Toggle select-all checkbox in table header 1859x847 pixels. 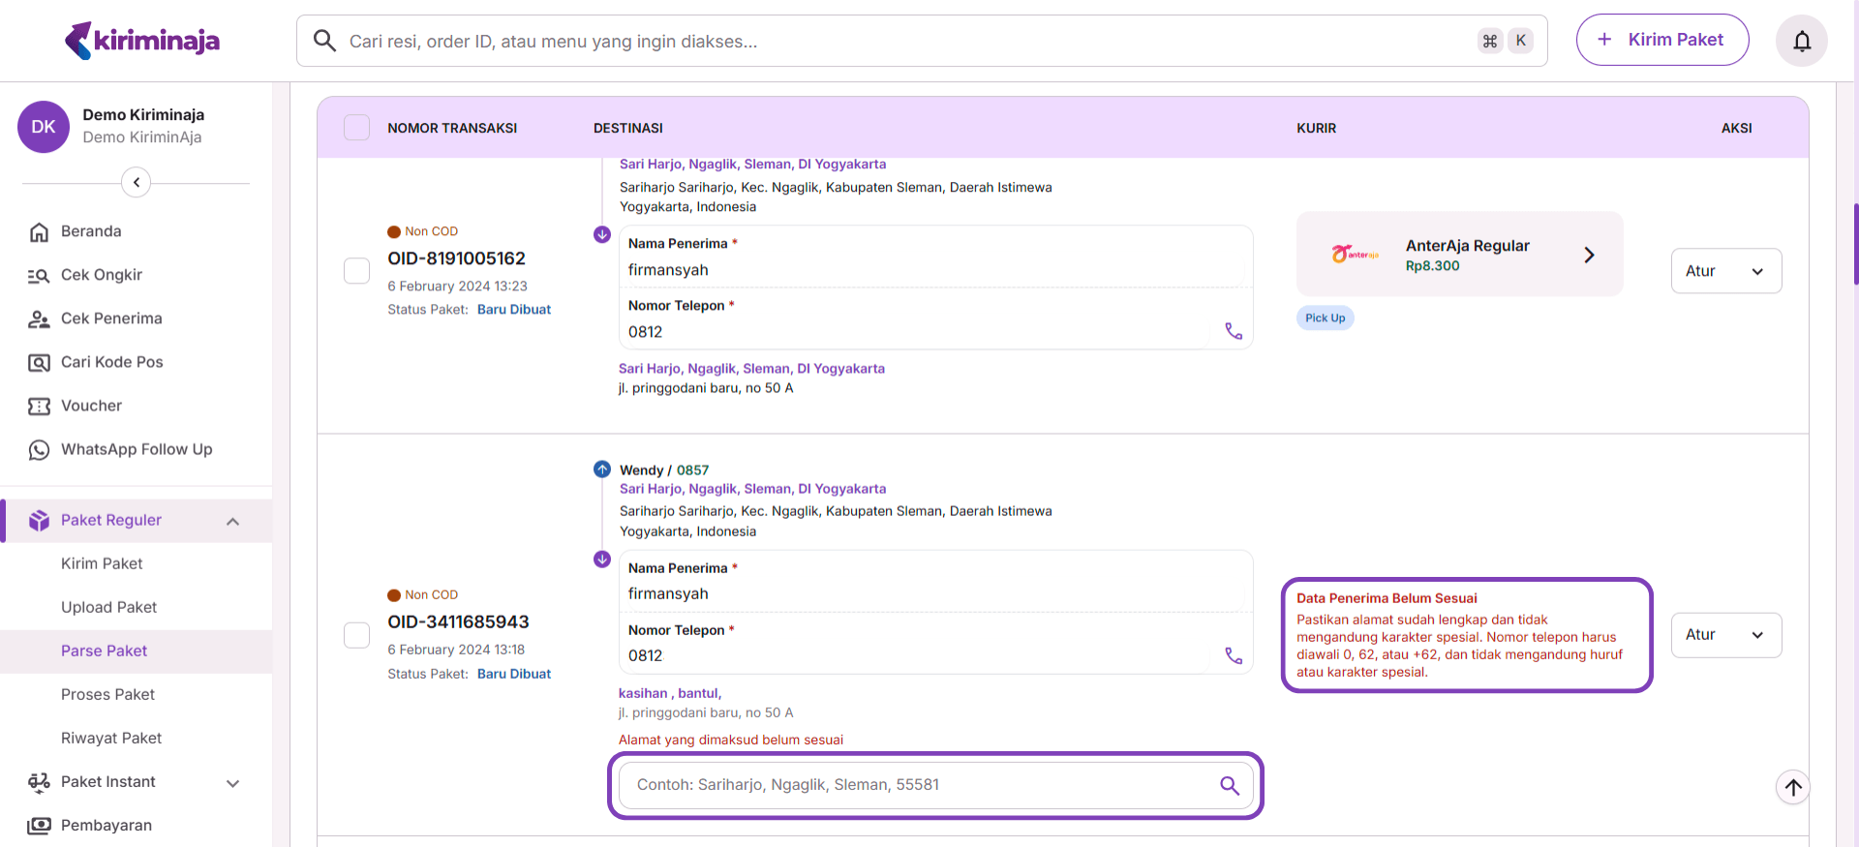coord(357,128)
